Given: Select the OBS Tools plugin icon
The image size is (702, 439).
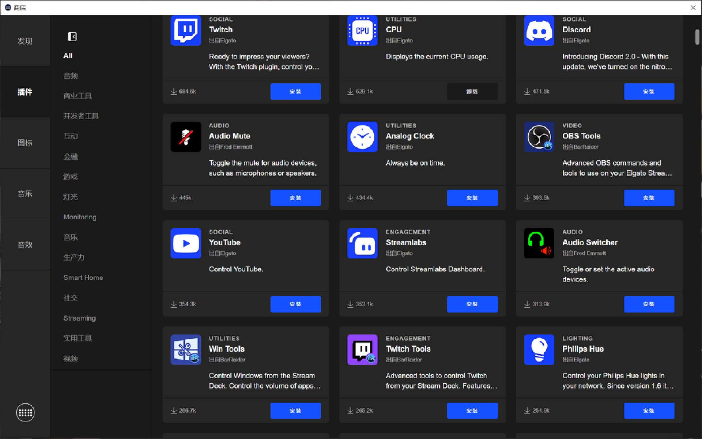Looking at the screenshot, I should [x=539, y=137].
